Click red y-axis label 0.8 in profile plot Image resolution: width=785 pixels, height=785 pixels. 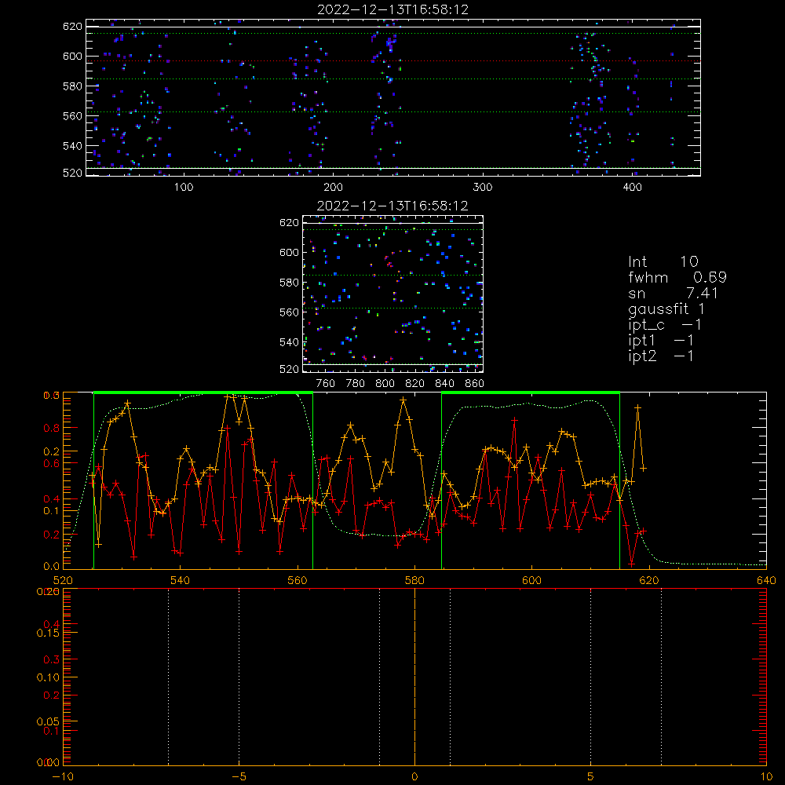52,428
